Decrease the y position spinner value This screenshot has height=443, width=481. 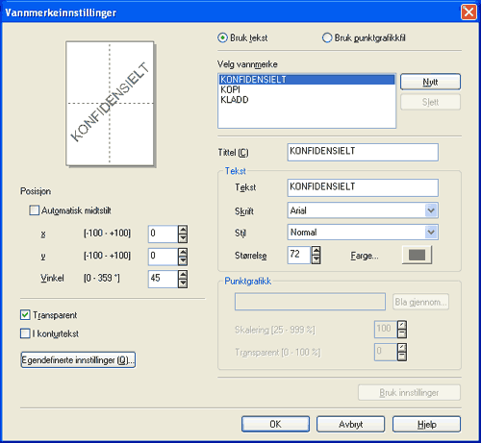(183, 260)
